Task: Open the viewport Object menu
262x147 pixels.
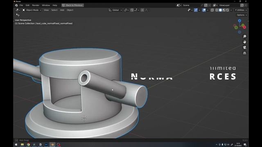Action: pyautogui.click(x=70, y=10)
